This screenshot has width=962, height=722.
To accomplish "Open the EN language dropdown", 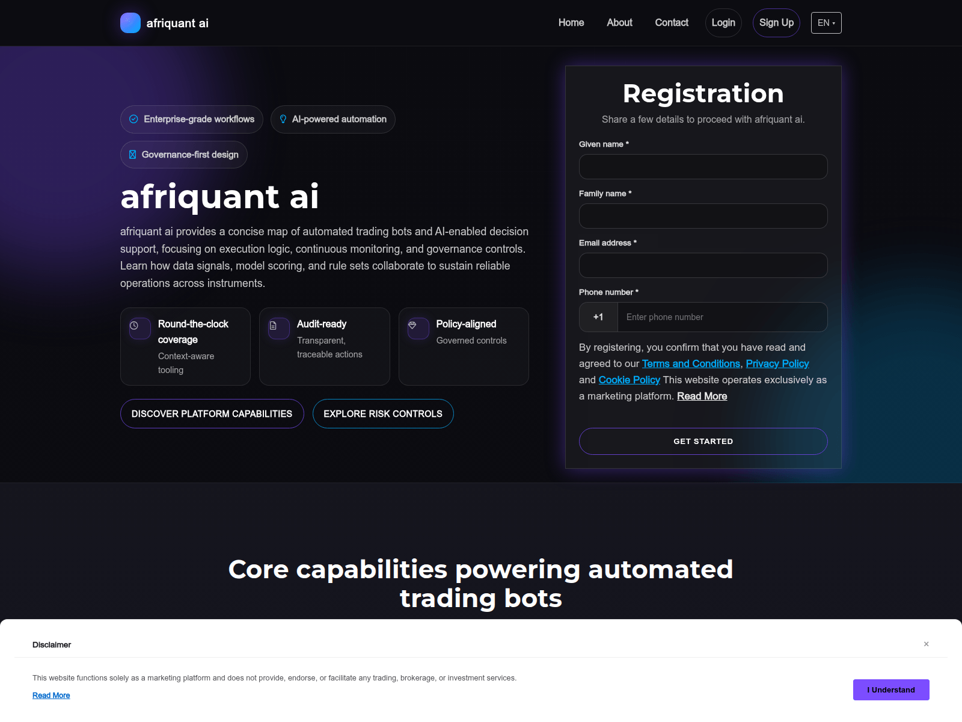I will pyautogui.click(x=826, y=23).
